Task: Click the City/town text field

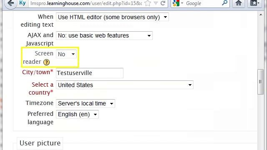Action: point(90,73)
